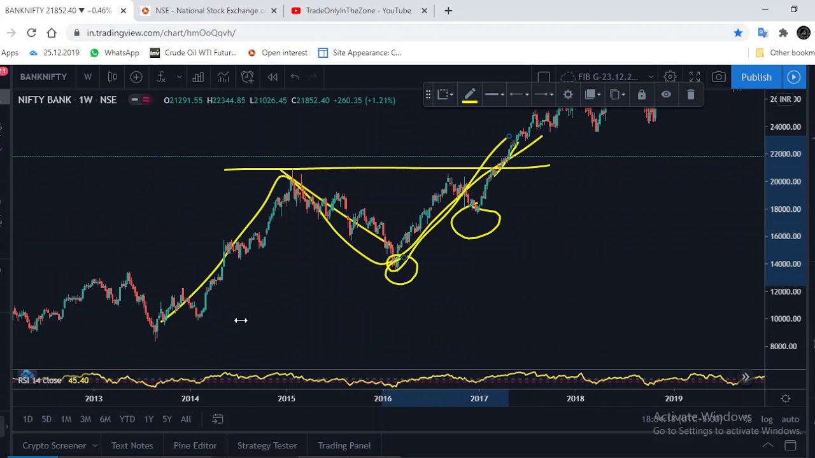This screenshot has height=458, width=815.
Task: Expand the indicators favorites dropdown arrow
Action: (x=180, y=77)
